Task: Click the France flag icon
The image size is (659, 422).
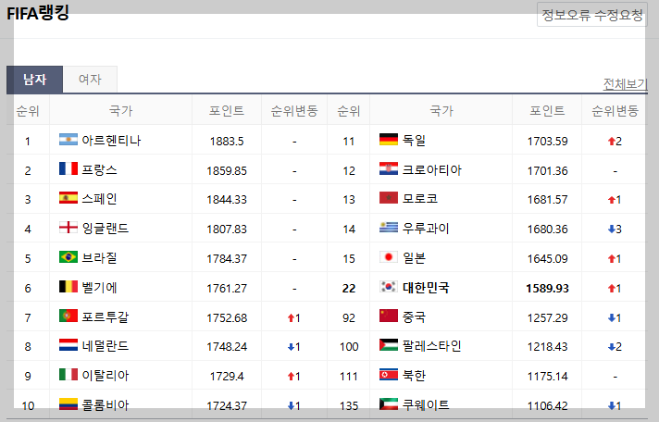Action: coord(68,168)
